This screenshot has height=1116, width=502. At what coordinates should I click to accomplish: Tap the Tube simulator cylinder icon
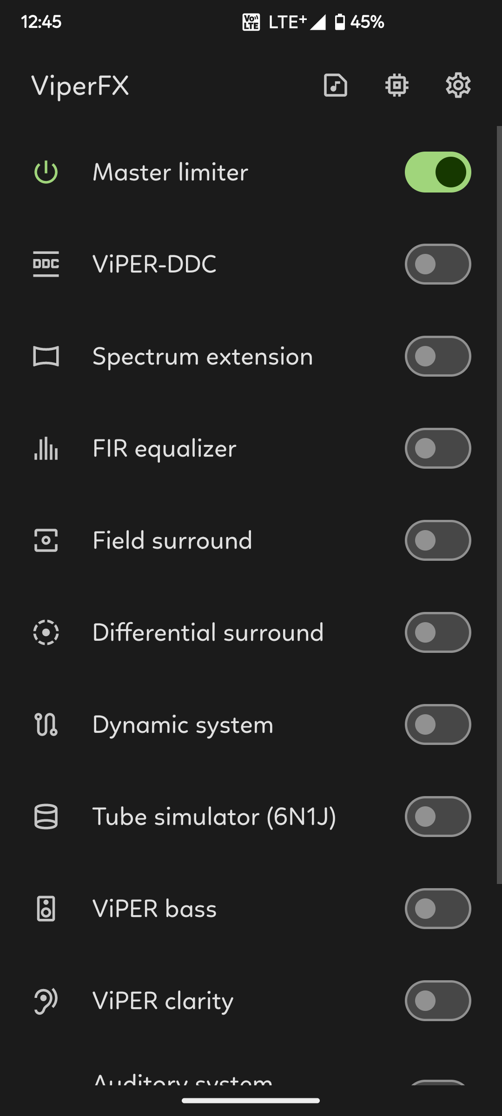point(46,817)
